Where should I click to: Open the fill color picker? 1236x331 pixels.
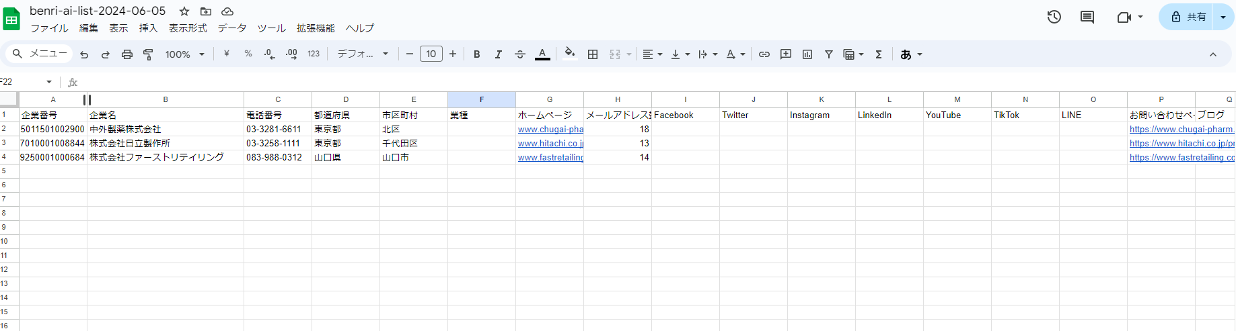[570, 54]
